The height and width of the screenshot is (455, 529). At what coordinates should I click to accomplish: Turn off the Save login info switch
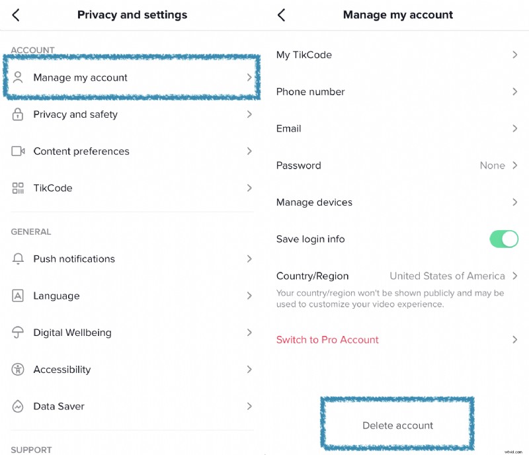504,239
